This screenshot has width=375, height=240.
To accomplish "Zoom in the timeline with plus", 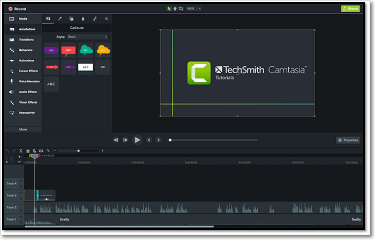I will tap(102, 151).
